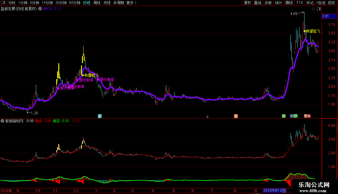Switch to the 分时 intraday view
The image size is (338, 194).
pyautogui.click(x=12, y=3)
